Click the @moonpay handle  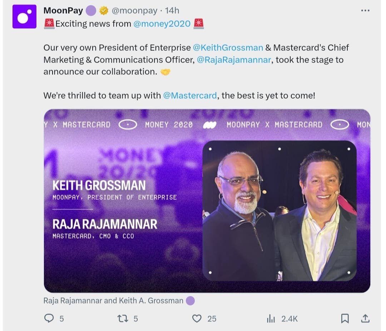pyautogui.click(x=134, y=11)
